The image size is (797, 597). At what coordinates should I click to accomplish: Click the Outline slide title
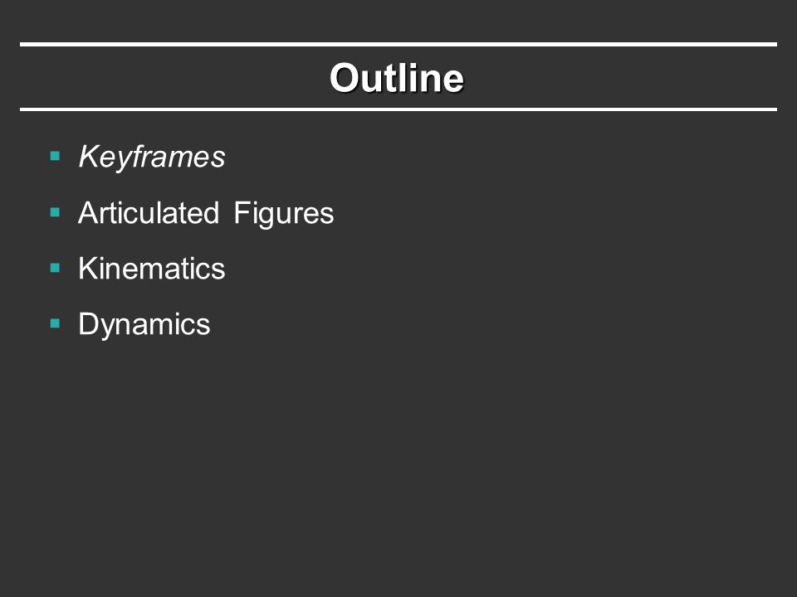click(x=397, y=78)
